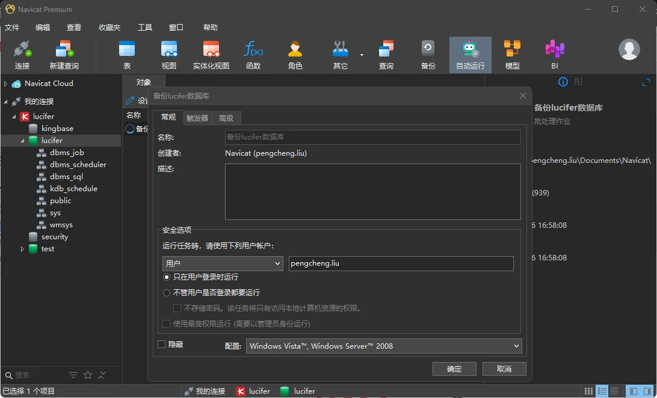Open the Model (模型) toolbar icon
Viewport: 657px width, 398px height.
(512, 55)
